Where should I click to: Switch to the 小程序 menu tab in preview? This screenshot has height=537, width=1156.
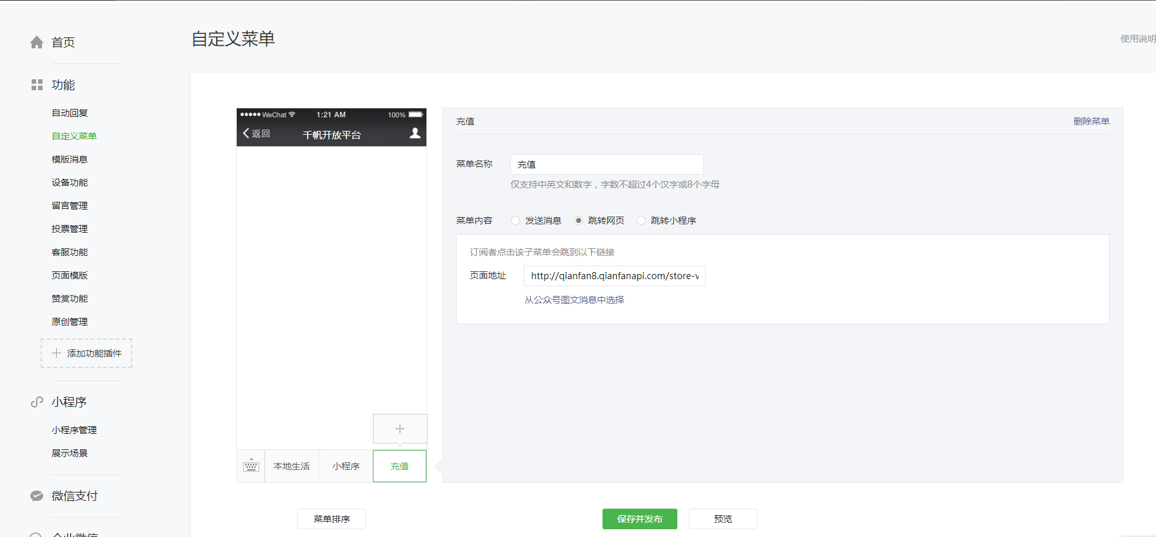pyautogui.click(x=346, y=466)
